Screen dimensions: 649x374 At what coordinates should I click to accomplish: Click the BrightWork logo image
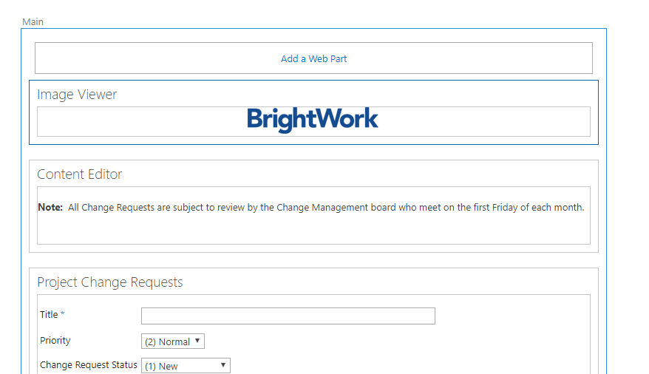coord(313,120)
